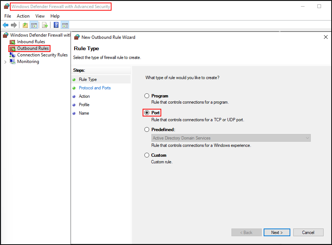The height and width of the screenshot is (245, 332).
Task: Click the Back arrow toolbar icon
Action: point(5,25)
